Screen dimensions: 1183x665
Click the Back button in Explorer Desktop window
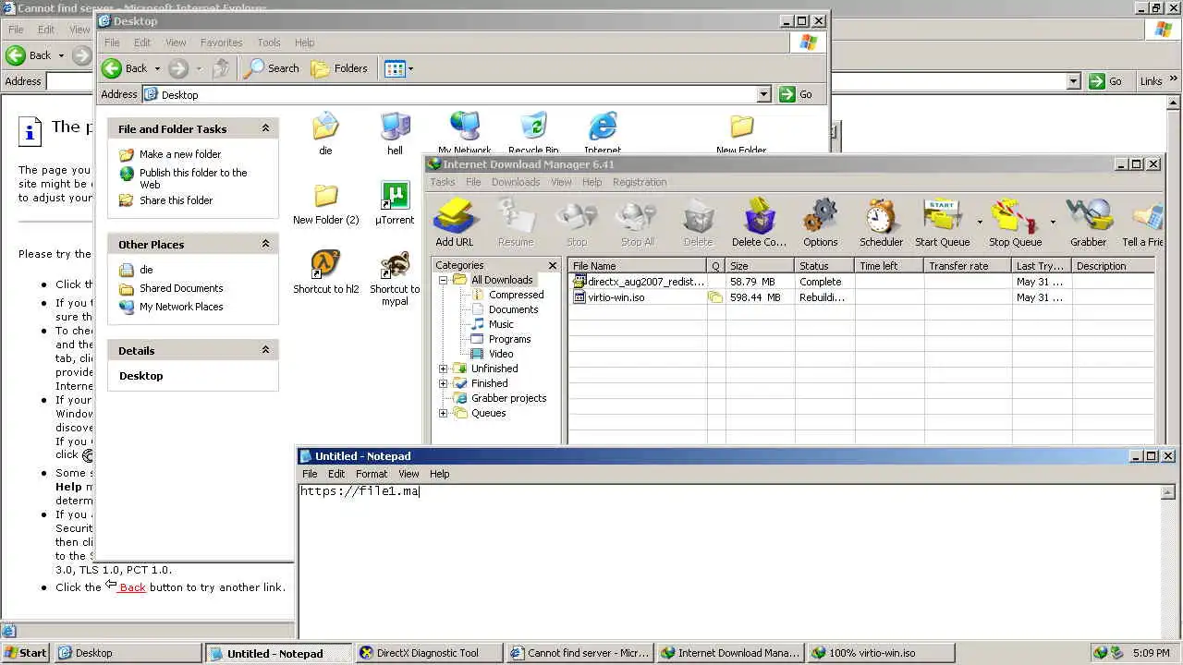[125, 68]
